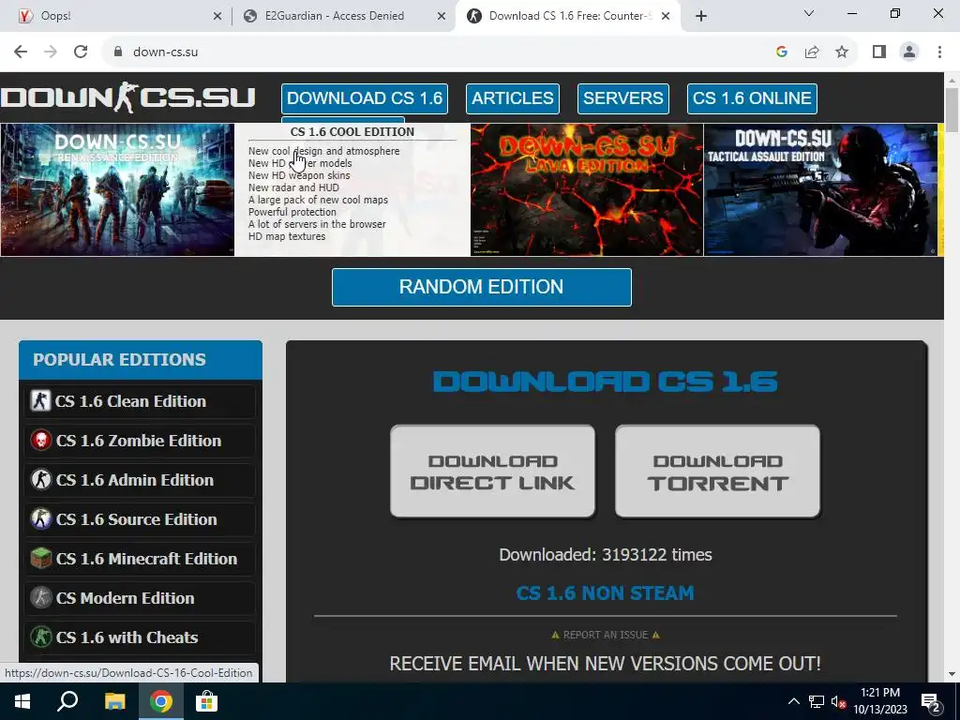Open the SERVERS nav item
Image resolution: width=960 pixels, height=720 pixels.
[623, 98]
